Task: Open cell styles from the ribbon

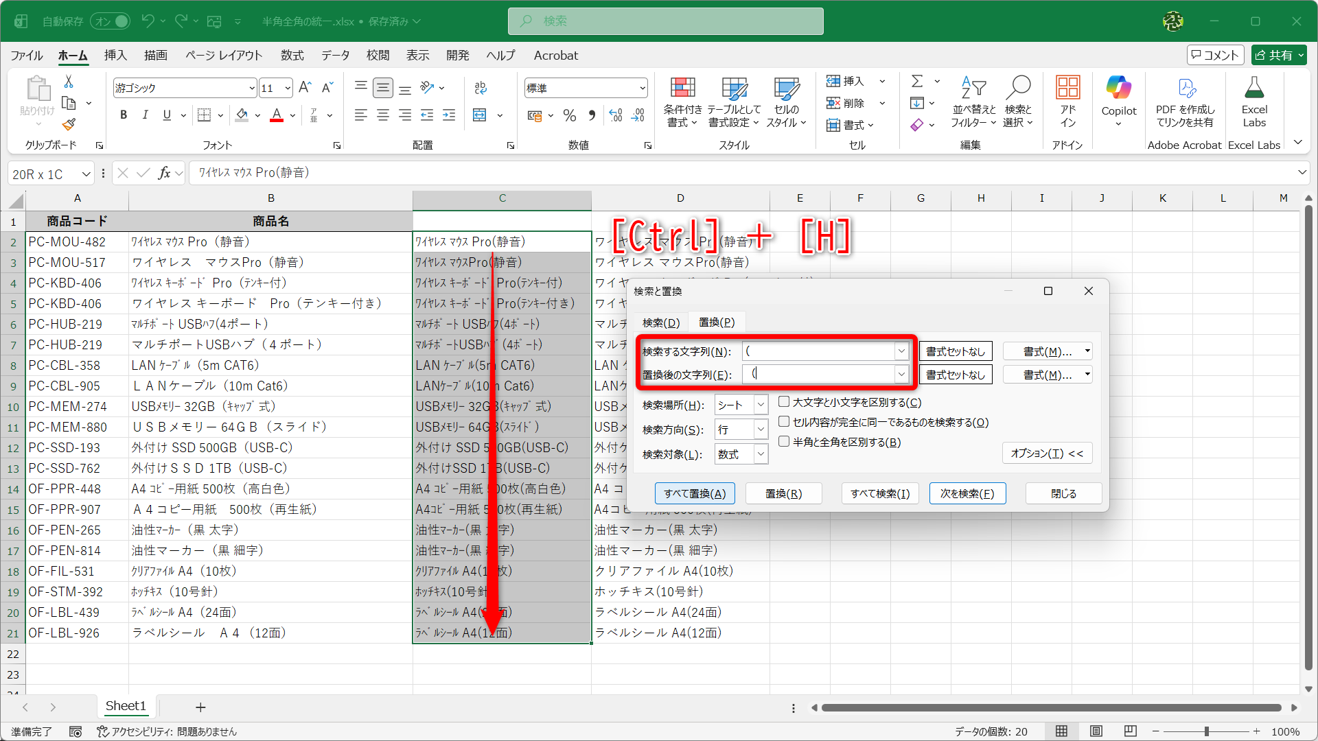Action: pyautogui.click(x=785, y=102)
